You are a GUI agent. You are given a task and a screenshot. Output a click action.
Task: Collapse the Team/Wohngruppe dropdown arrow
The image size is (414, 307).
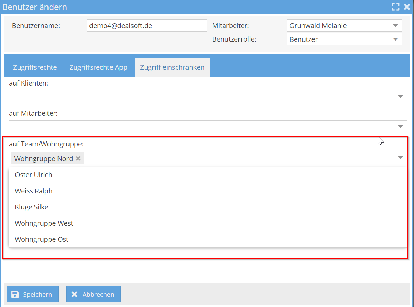click(x=400, y=157)
